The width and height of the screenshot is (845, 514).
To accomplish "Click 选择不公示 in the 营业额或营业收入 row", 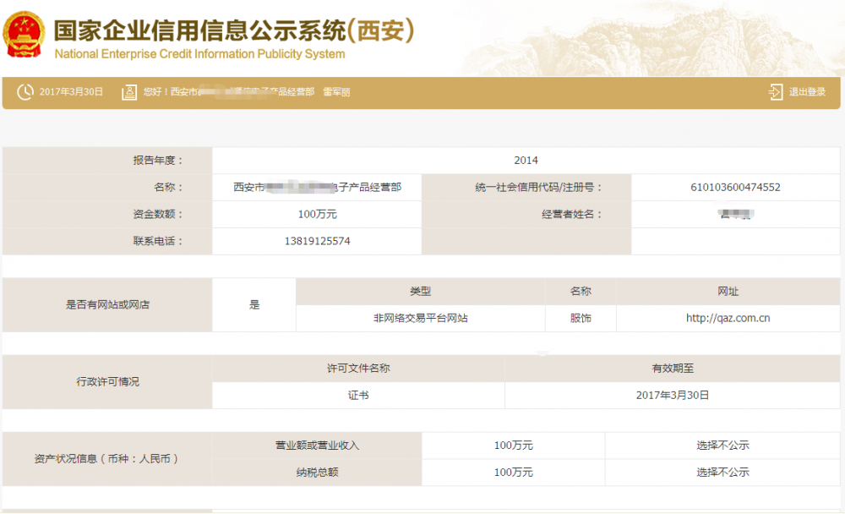I will point(722,446).
